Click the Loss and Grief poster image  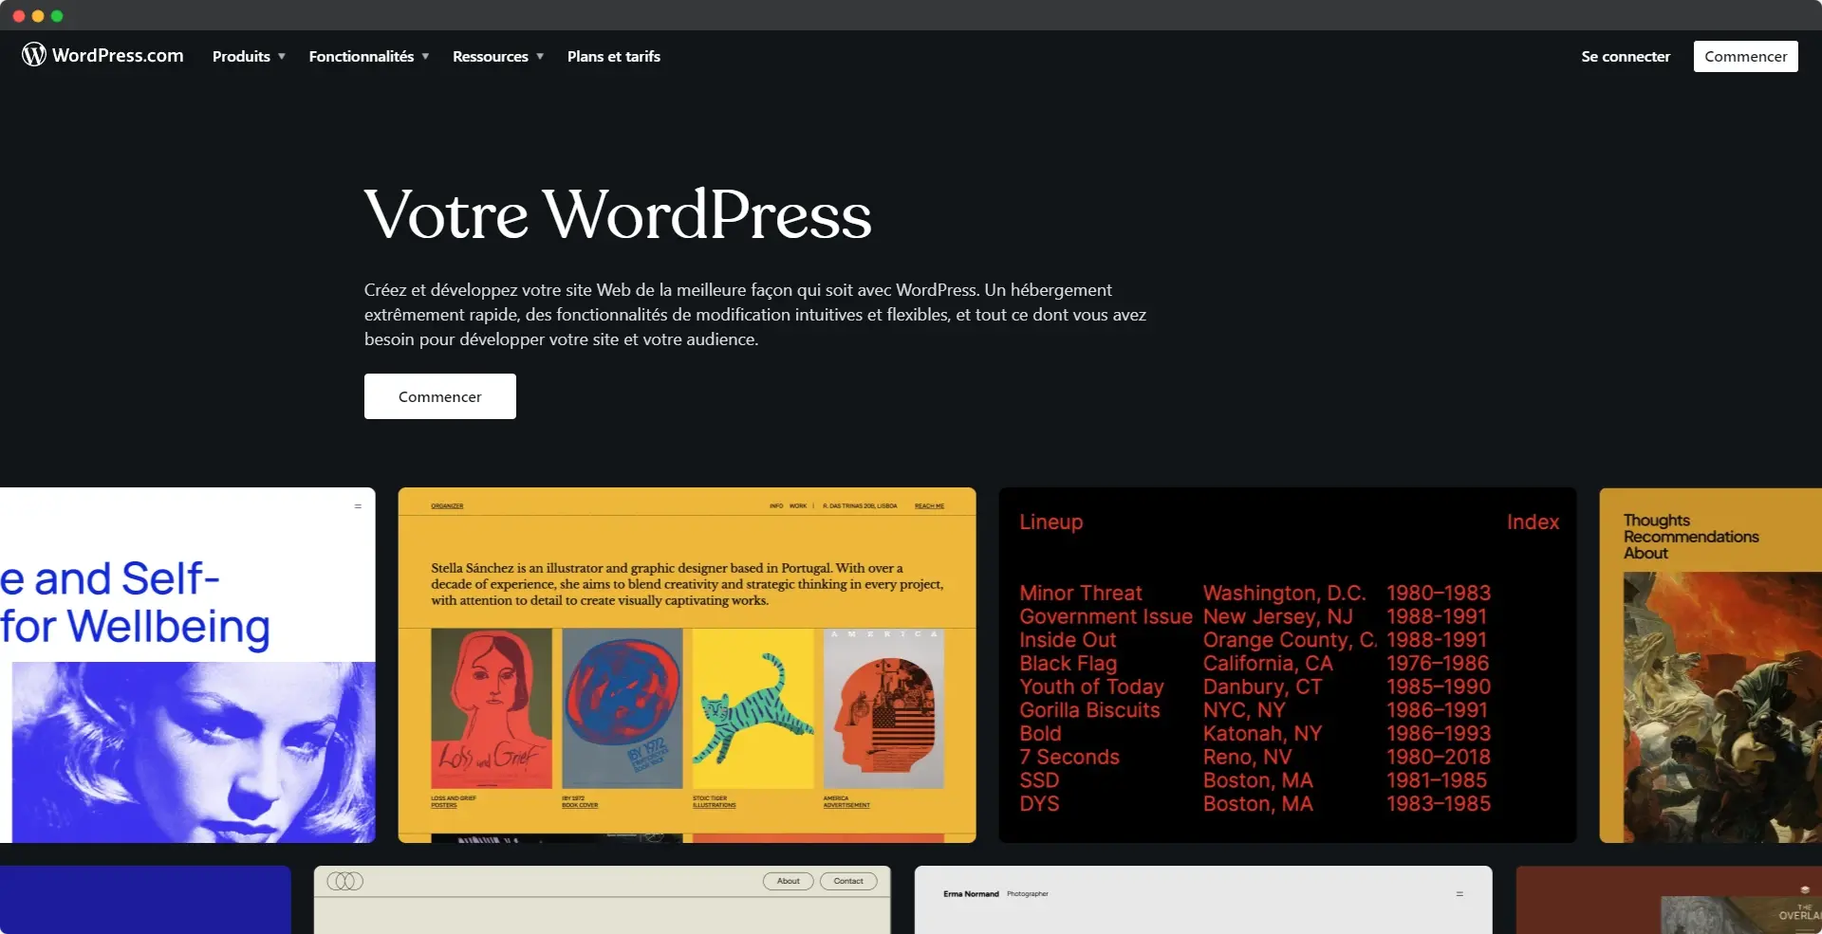[x=492, y=708]
